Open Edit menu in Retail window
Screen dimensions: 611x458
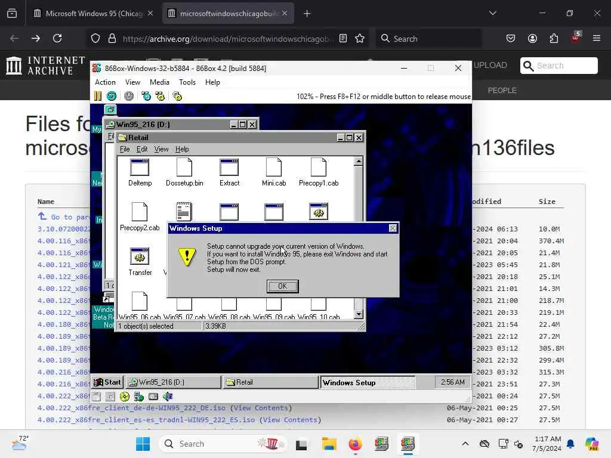142,149
